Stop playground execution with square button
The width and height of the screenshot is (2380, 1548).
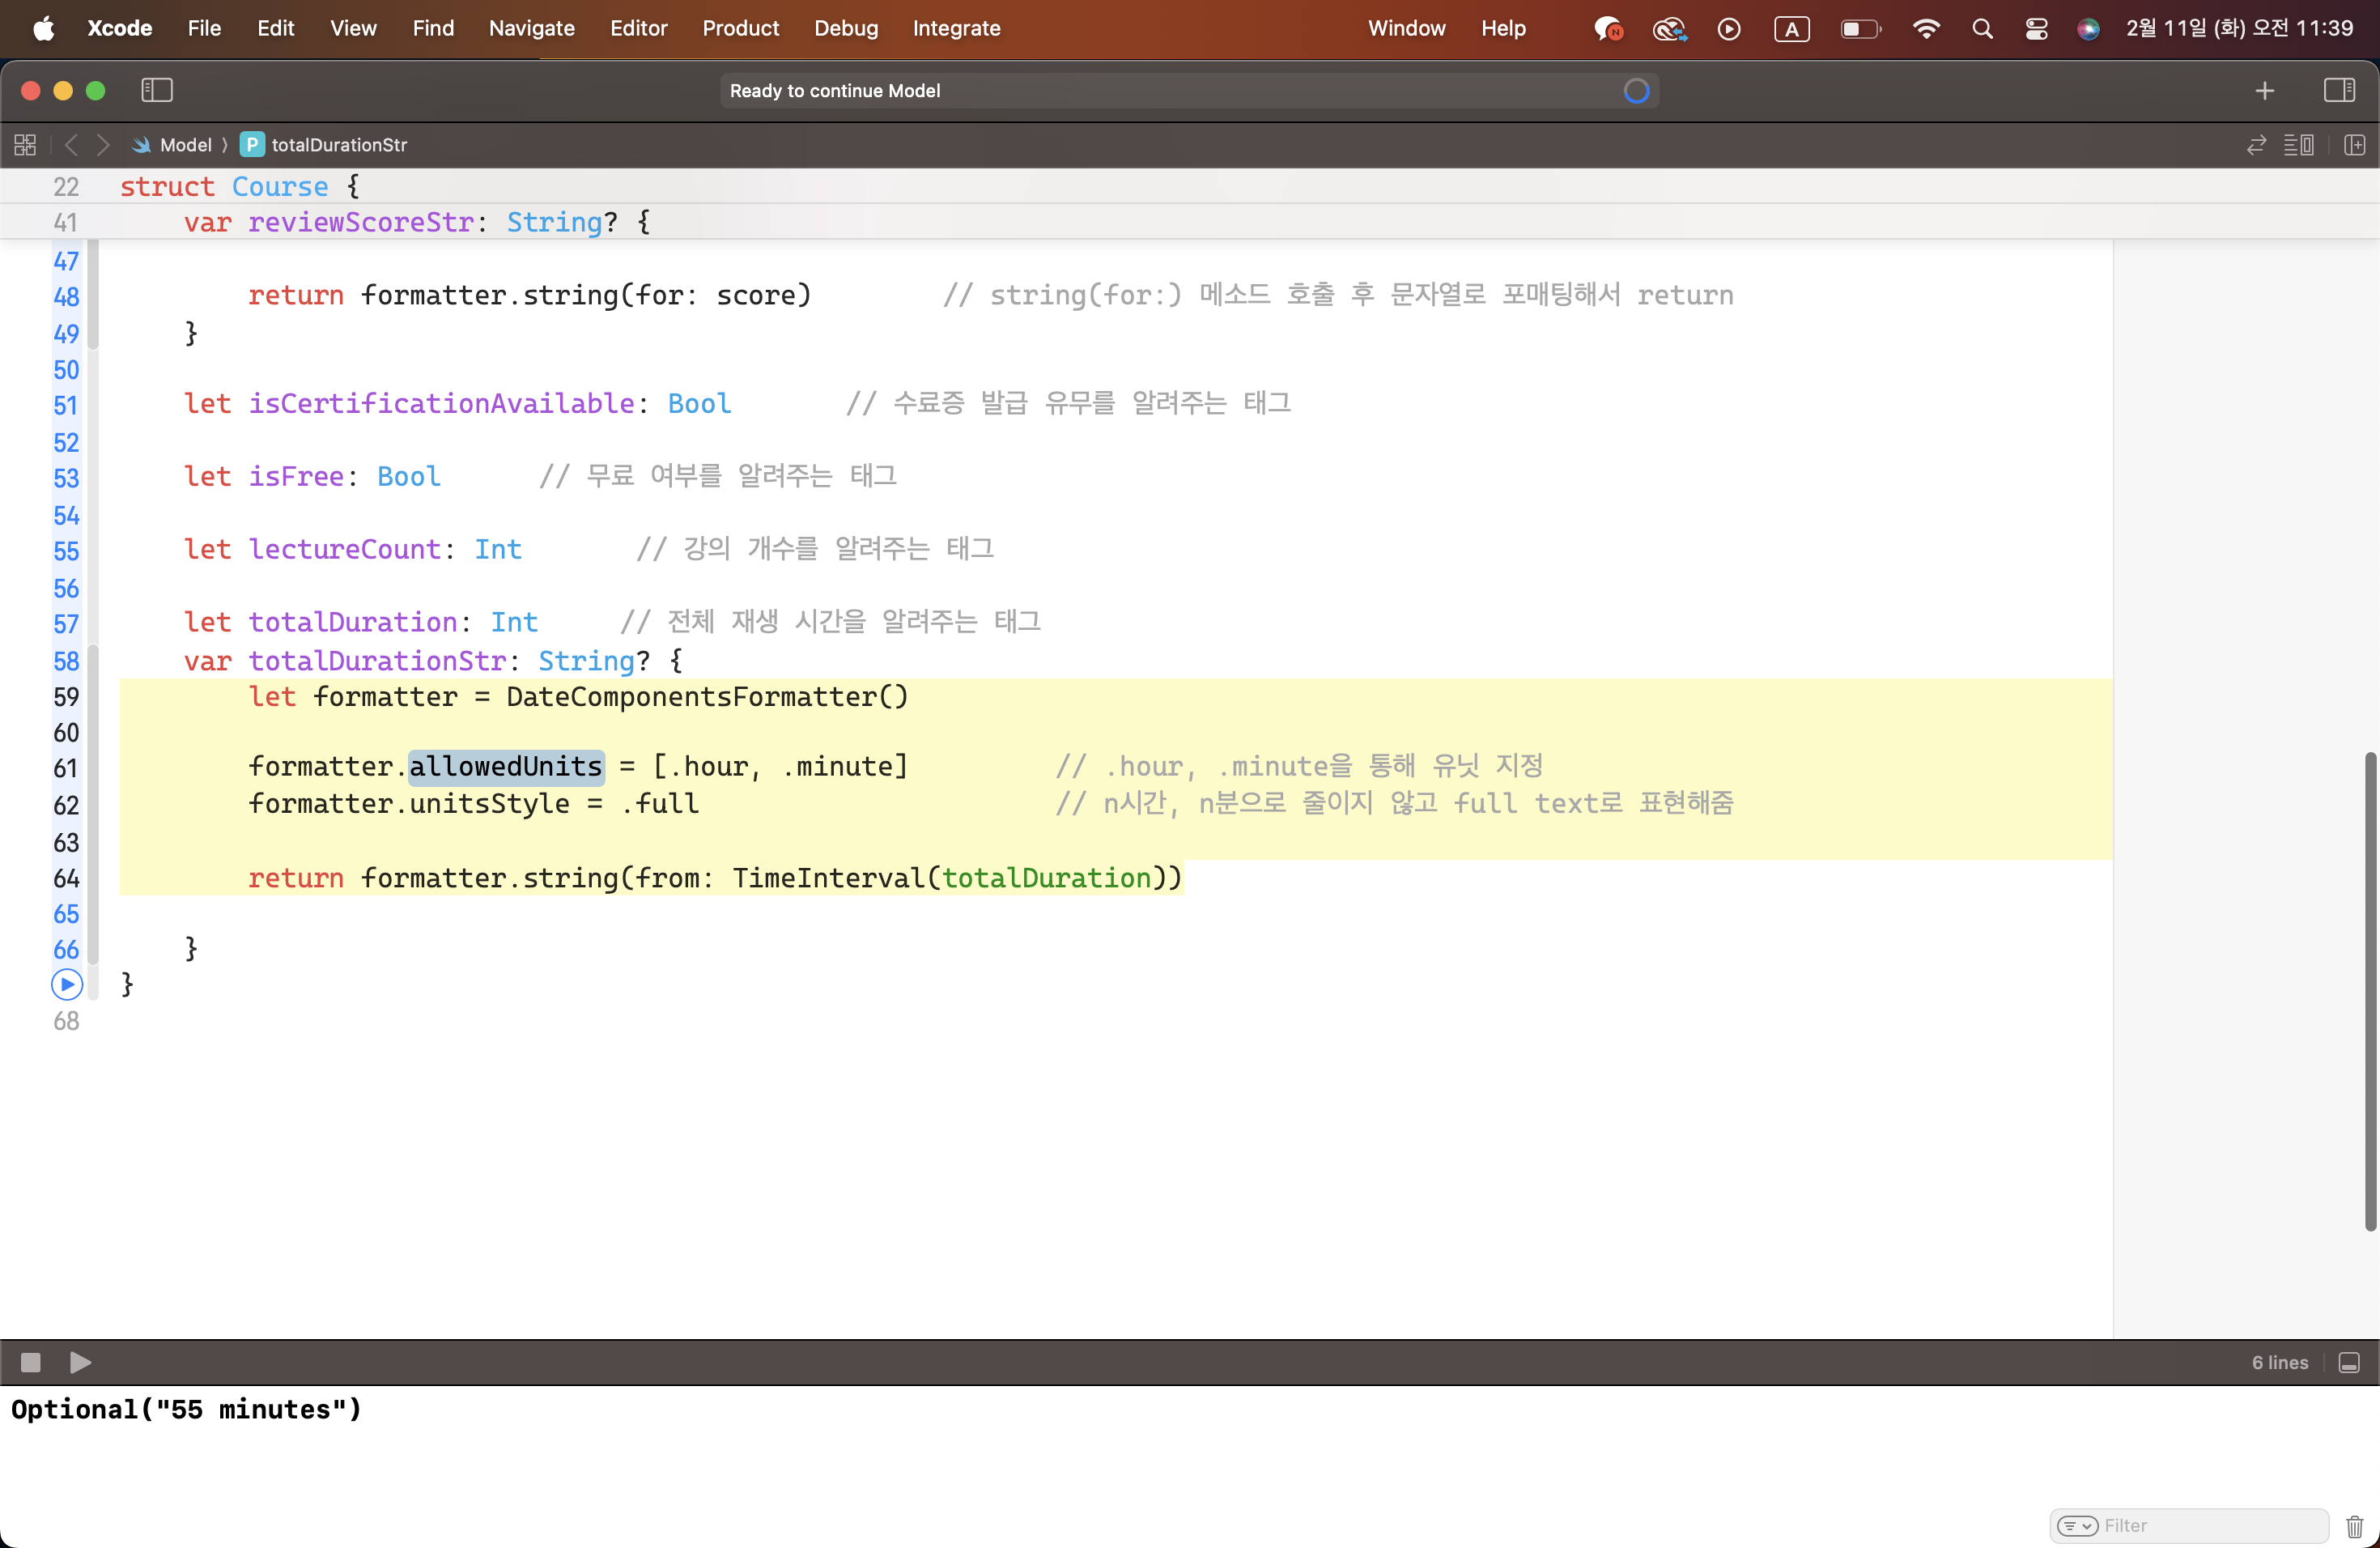(x=30, y=1362)
